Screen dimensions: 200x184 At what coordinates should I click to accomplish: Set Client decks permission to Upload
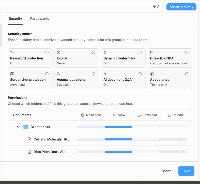click(x=173, y=127)
